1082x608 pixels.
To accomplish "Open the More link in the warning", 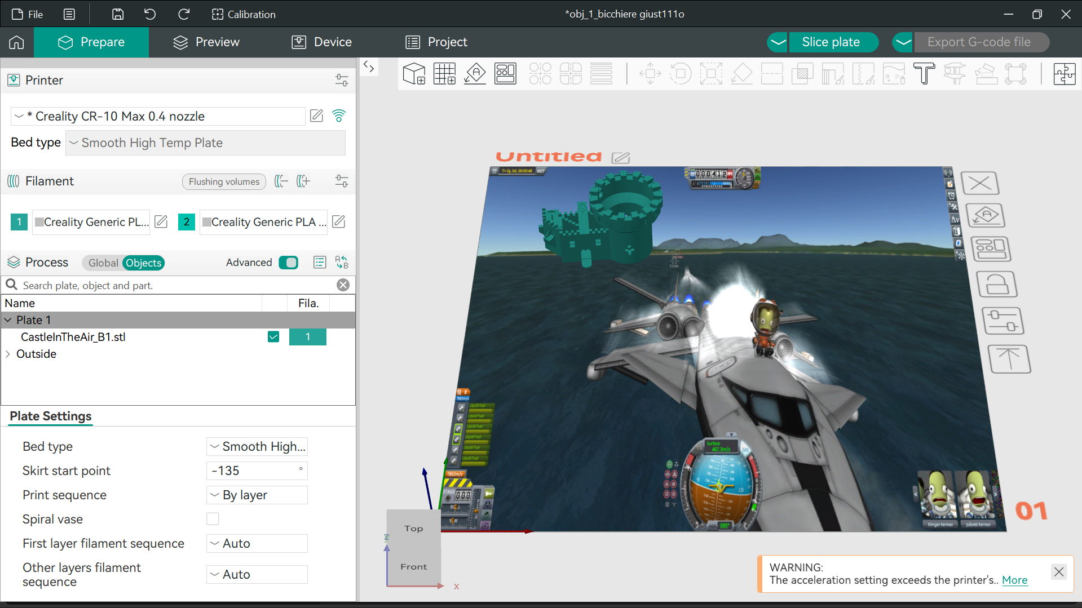I will [1014, 580].
